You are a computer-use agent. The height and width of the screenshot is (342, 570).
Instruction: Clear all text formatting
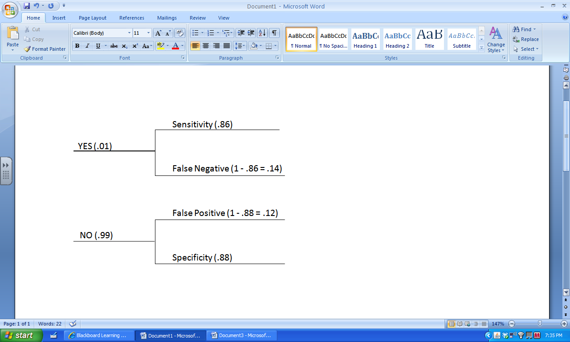coord(180,33)
